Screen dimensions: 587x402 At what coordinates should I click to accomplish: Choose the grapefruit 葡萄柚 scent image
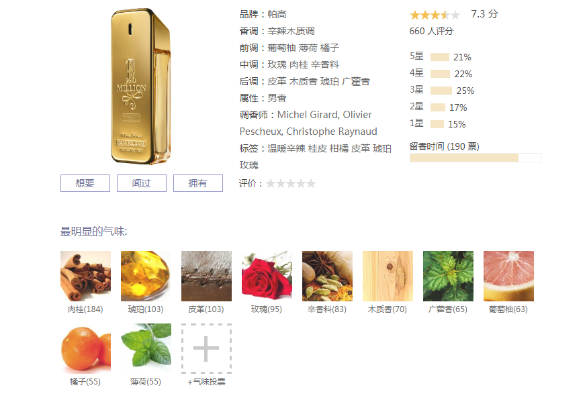(509, 276)
